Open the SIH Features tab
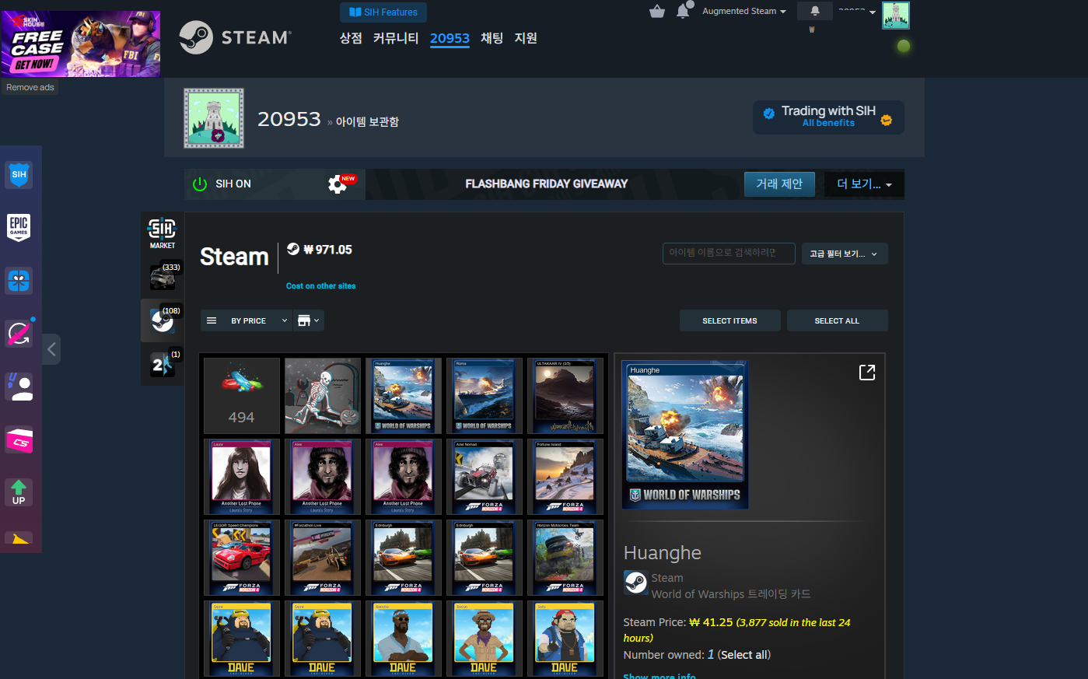 (383, 12)
